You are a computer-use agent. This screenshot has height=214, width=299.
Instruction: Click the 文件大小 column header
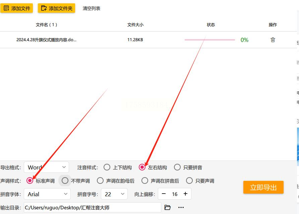[x=135, y=24]
